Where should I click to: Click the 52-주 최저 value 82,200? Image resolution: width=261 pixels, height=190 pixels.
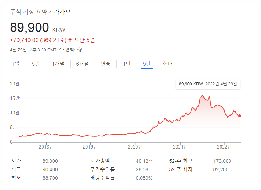pyautogui.click(x=221, y=169)
